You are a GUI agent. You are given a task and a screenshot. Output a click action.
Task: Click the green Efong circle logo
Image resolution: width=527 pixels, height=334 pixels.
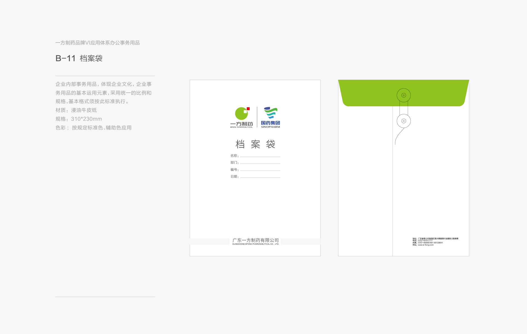pos(242,113)
